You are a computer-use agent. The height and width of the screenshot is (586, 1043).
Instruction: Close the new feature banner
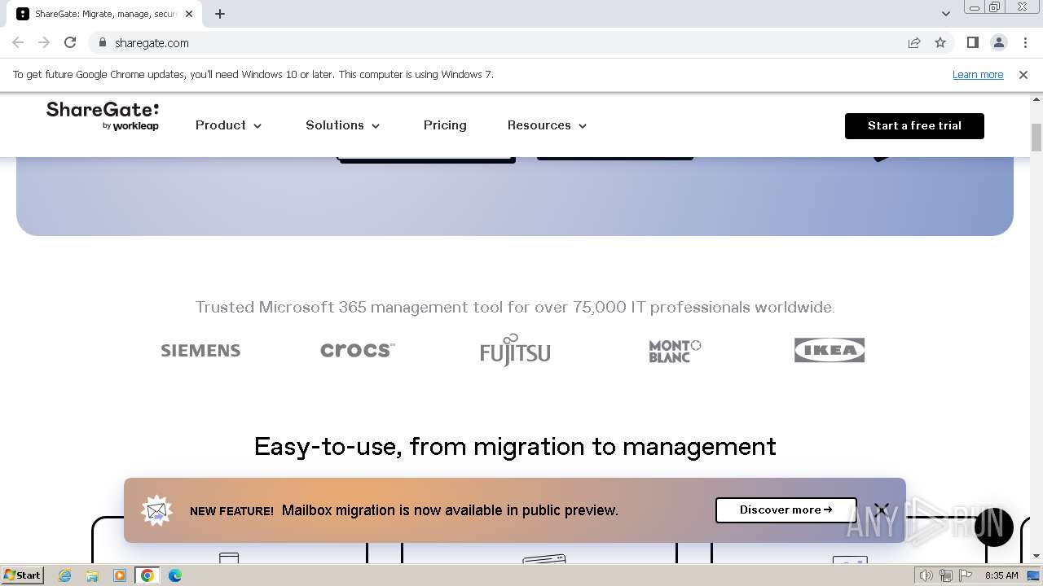tap(881, 510)
